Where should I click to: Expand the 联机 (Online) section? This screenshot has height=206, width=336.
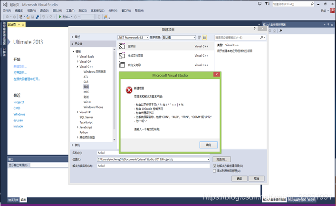point(72,145)
